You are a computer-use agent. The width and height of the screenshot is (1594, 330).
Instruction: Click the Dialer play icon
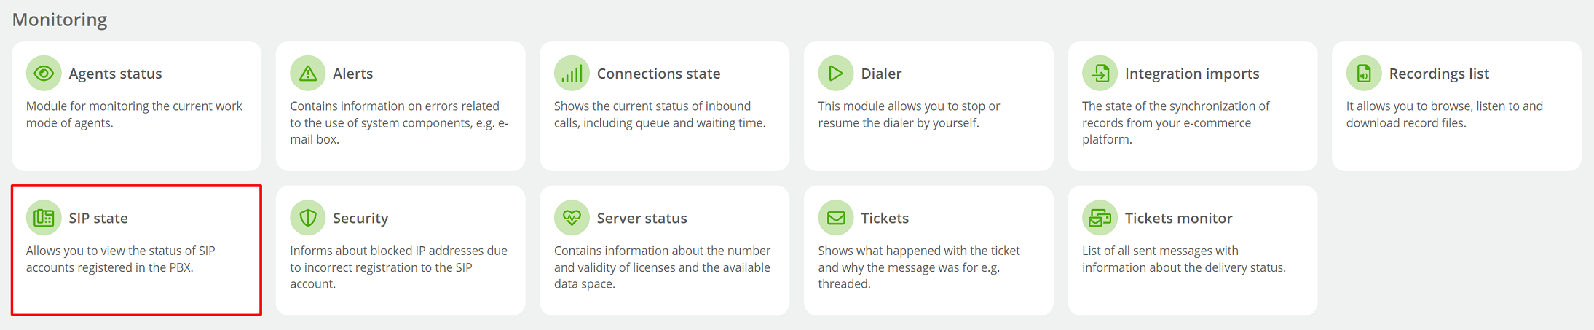point(836,74)
